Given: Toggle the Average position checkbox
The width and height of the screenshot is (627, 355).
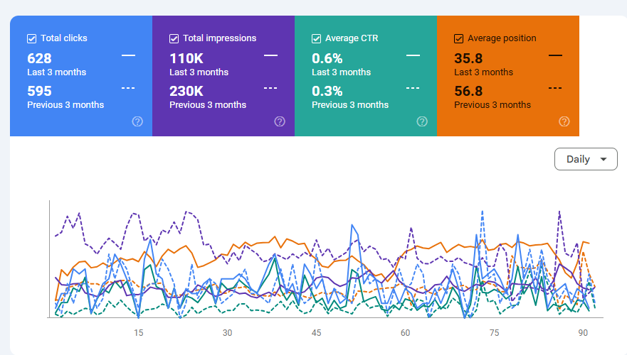Looking at the screenshot, I should coord(459,38).
